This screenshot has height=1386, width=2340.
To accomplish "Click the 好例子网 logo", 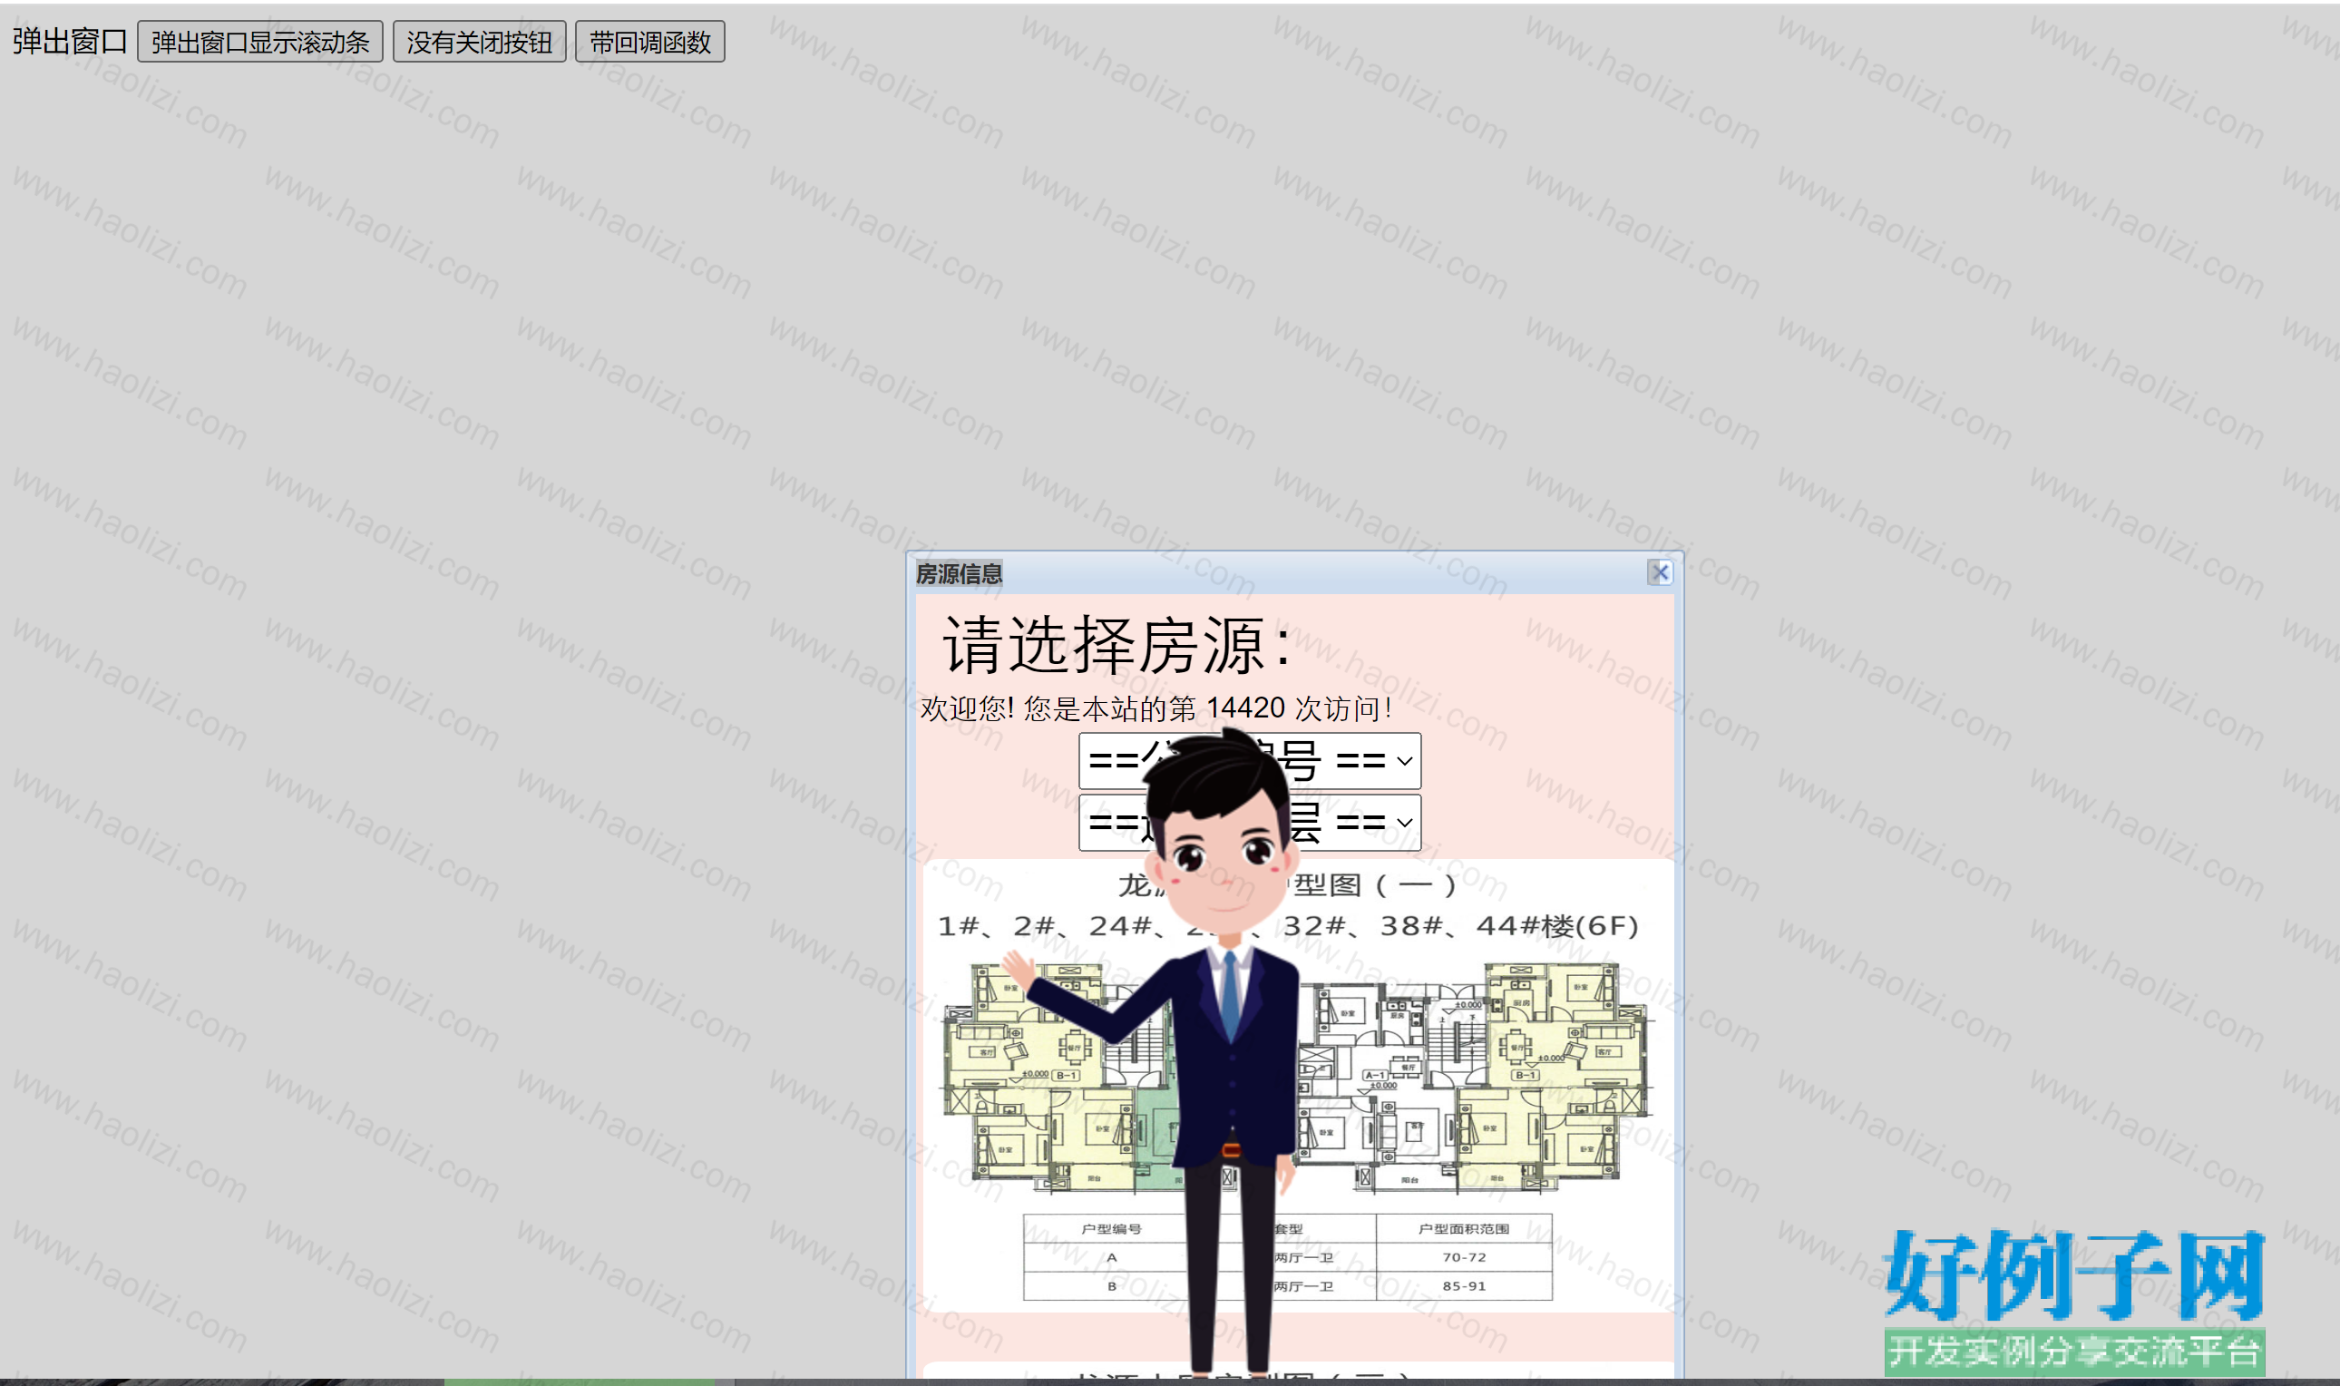I will 2075,1274.
